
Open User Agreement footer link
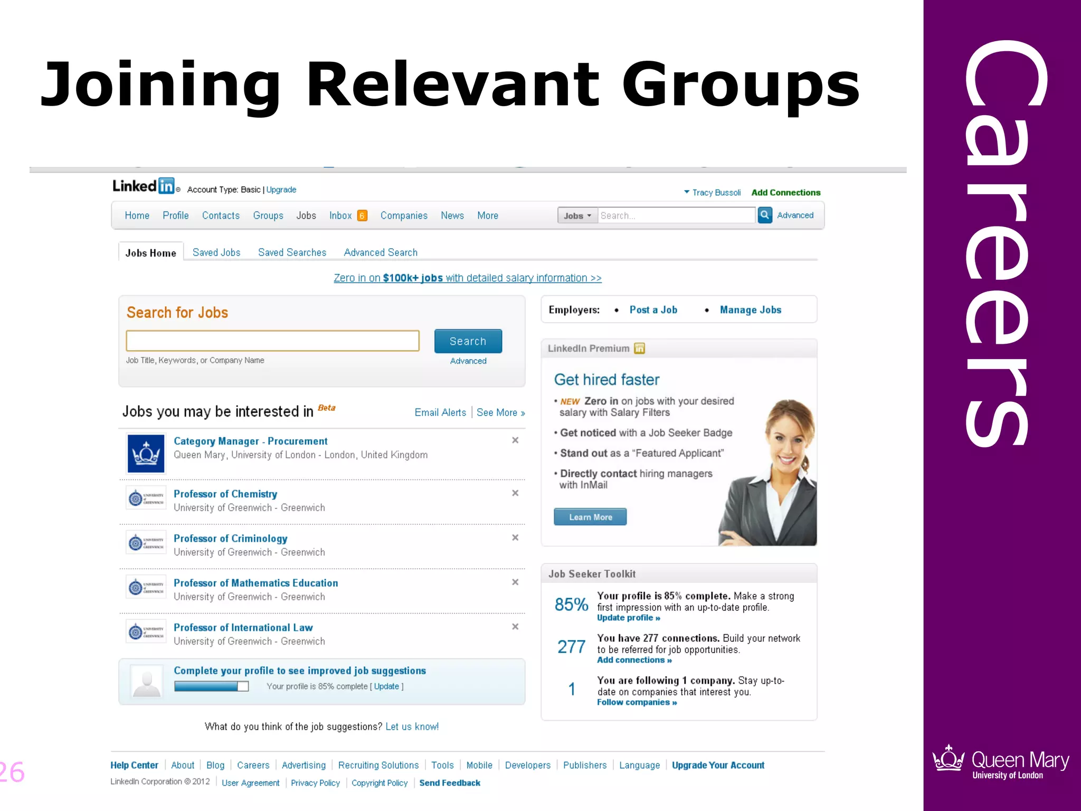point(251,783)
